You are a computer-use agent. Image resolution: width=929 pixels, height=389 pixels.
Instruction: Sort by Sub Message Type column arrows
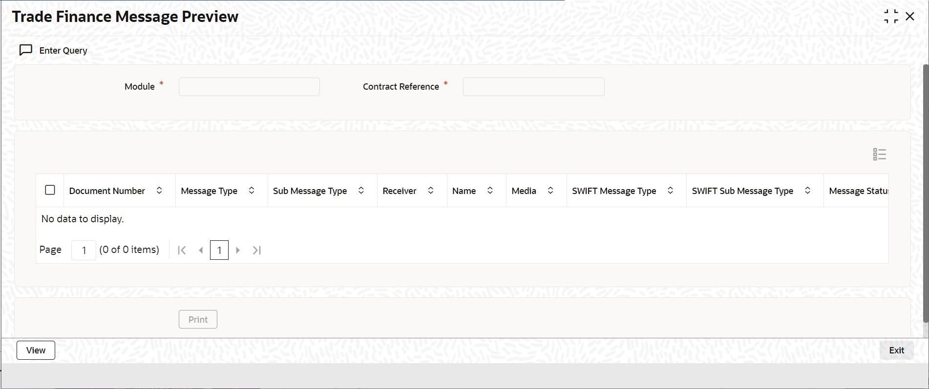coord(361,191)
